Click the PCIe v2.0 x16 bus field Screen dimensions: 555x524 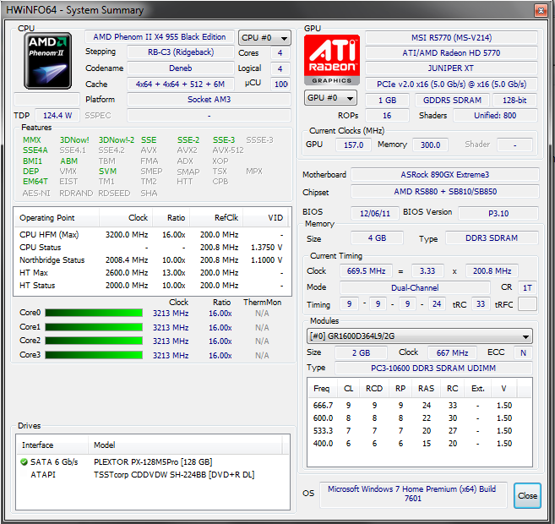pyautogui.click(x=451, y=84)
